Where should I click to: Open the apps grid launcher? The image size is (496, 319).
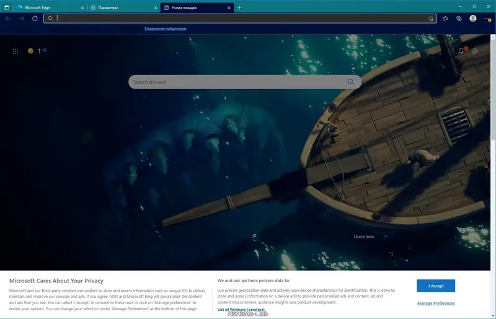(x=15, y=51)
